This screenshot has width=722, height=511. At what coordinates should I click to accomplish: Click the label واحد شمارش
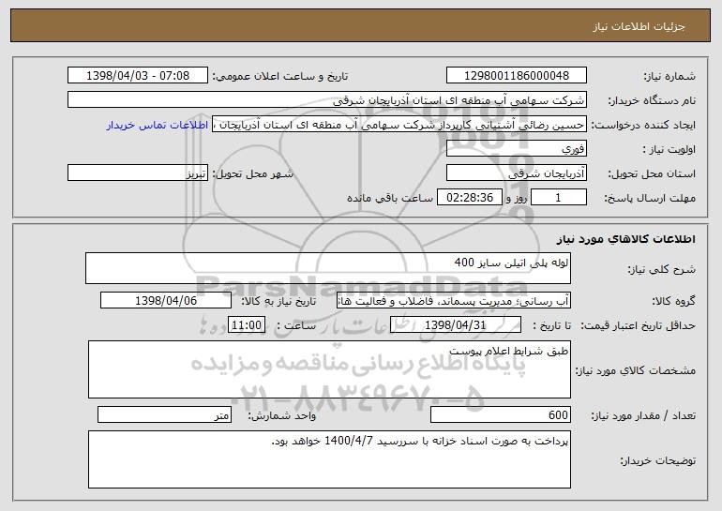pyautogui.click(x=282, y=415)
